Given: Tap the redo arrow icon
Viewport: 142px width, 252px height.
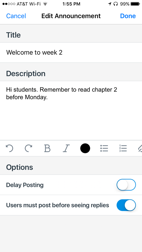Looking at the screenshot, I should click(28, 148).
